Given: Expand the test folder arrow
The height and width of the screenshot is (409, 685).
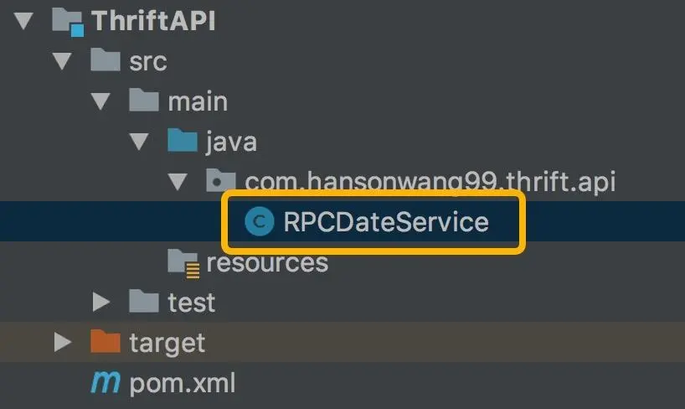Looking at the screenshot, I should [x=101, y=302].
